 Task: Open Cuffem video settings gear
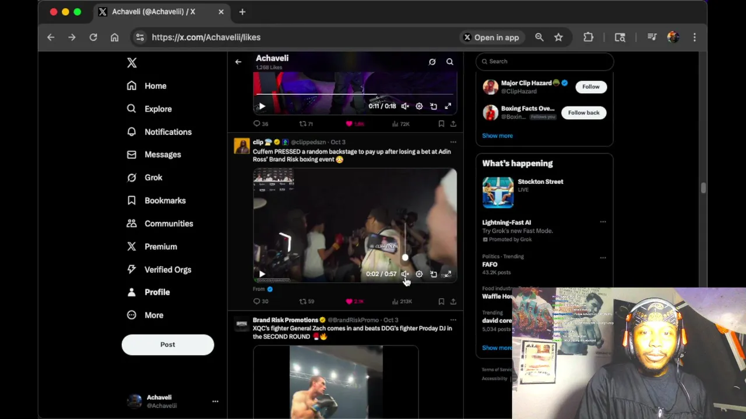(x=419, y=274)
